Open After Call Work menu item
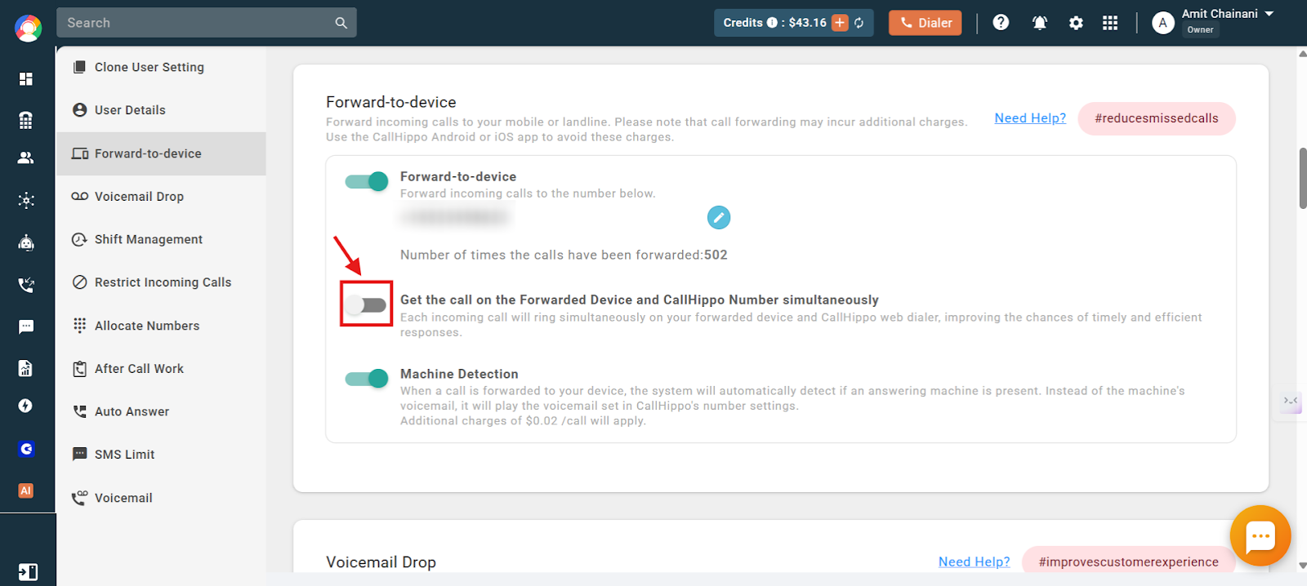The height and width of the screenshot is (586, 1307). click(161, 369)
